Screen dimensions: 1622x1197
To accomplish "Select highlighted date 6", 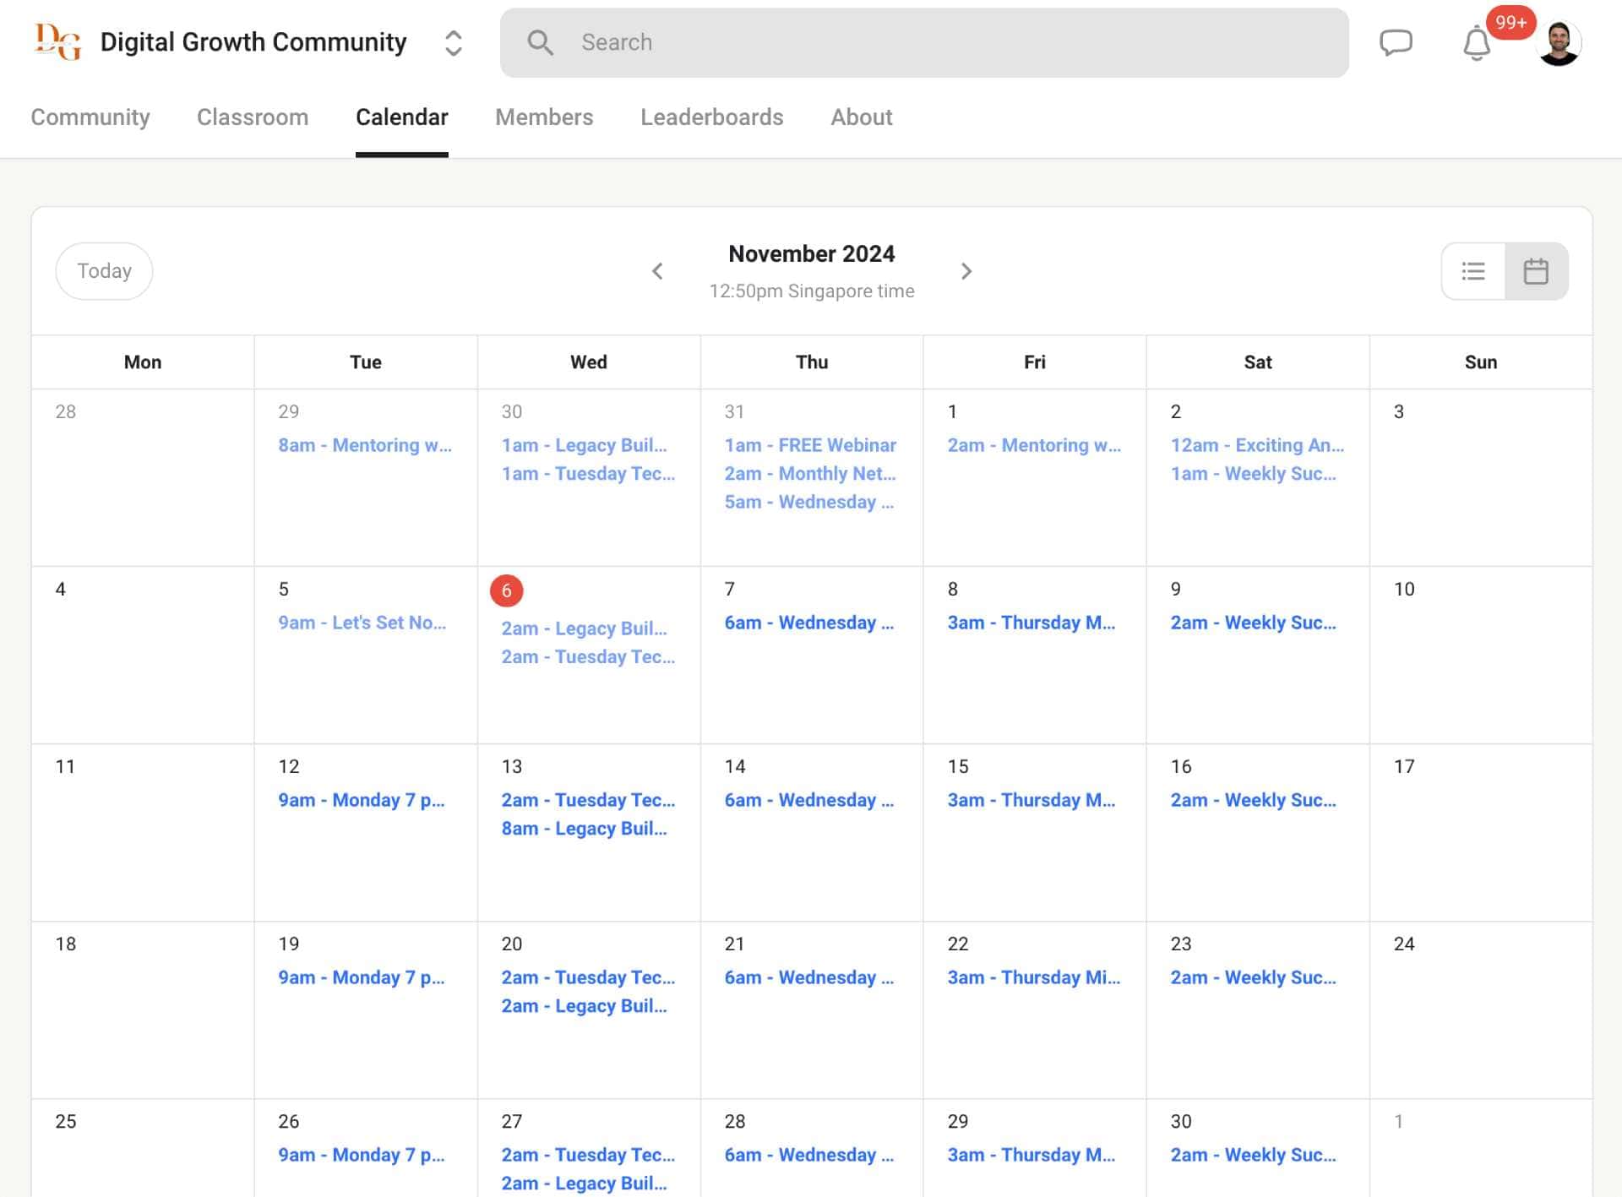I will tap(506, 590).
